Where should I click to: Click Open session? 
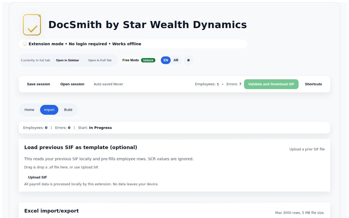click(x=72, y=84)
